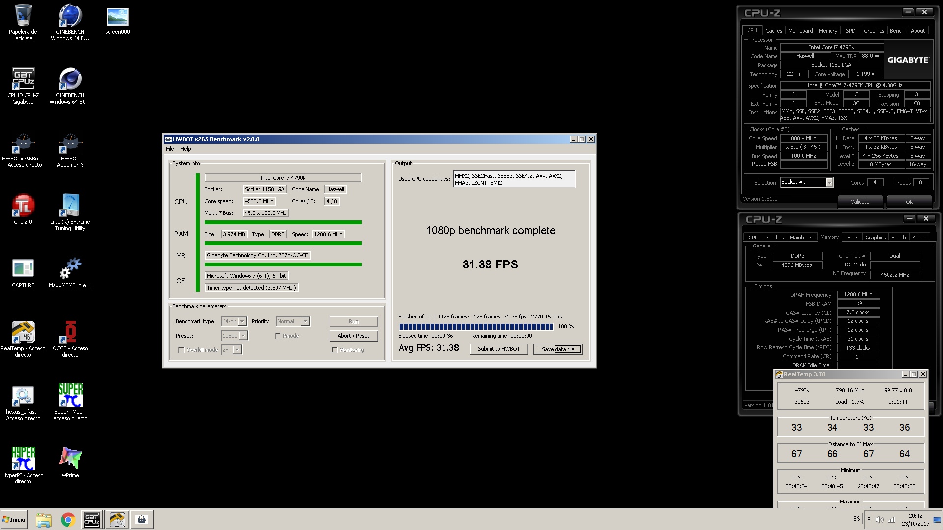The image size is (943, 530).
Task: Select the hexus_pifast shortcut icon
Action: 23,402
